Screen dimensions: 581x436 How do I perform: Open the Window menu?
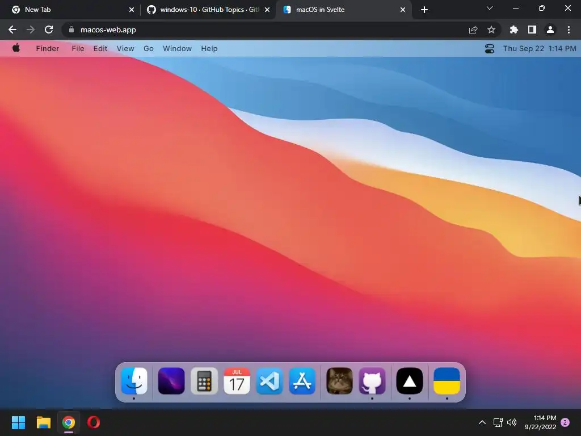click(x=177, y=49)
